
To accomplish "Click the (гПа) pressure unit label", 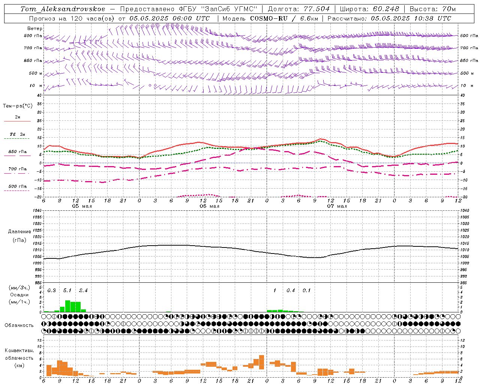I will [19, 240].
